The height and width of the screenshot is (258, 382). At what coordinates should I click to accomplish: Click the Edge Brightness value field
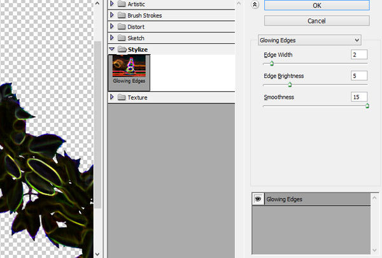(359, 76)
